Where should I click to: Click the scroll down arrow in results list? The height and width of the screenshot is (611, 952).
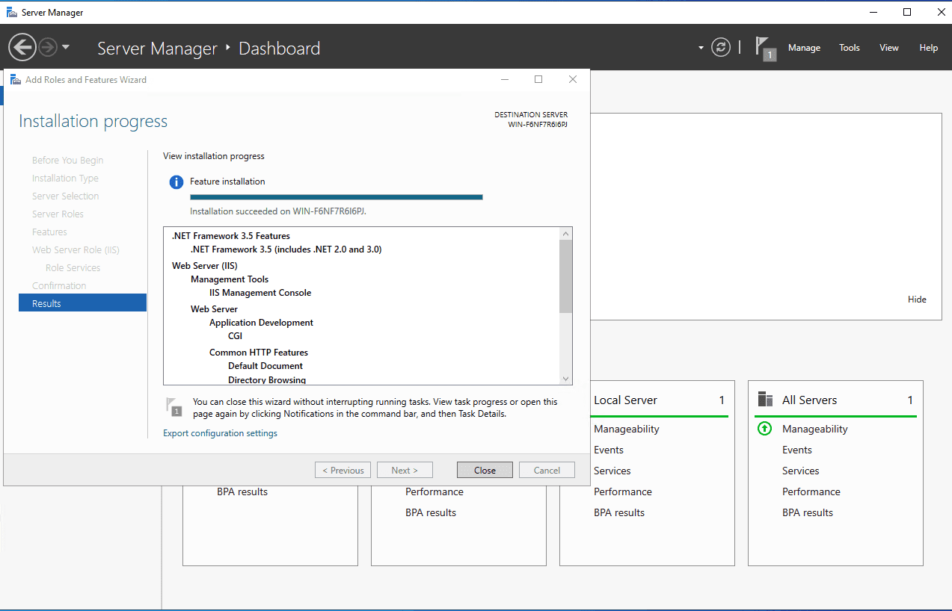[x=565, y=379]
